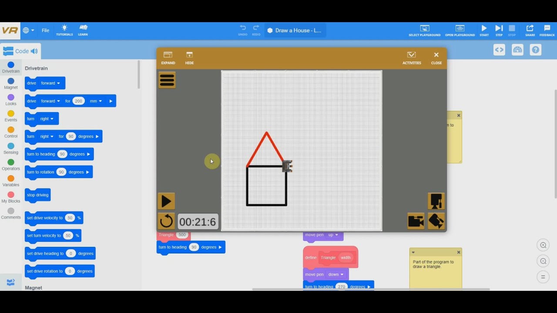
Task: Expand arrow on turn to heading palette block
Action: tap(88, 154)
